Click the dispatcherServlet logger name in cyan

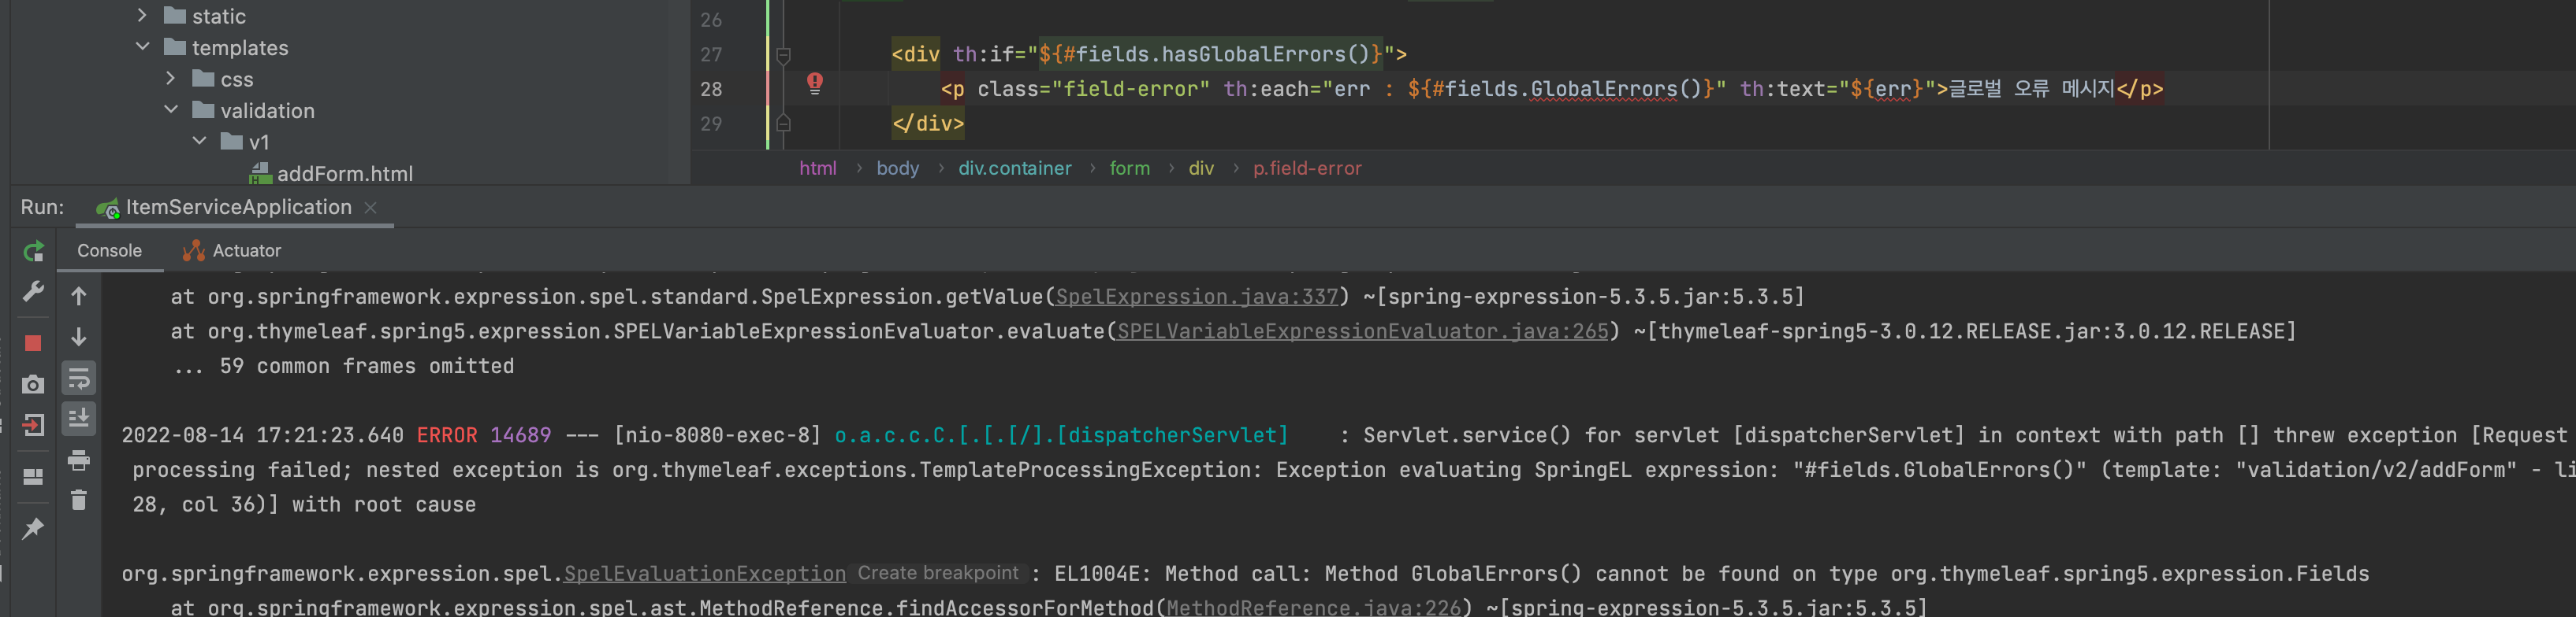tap(1060, 435)
